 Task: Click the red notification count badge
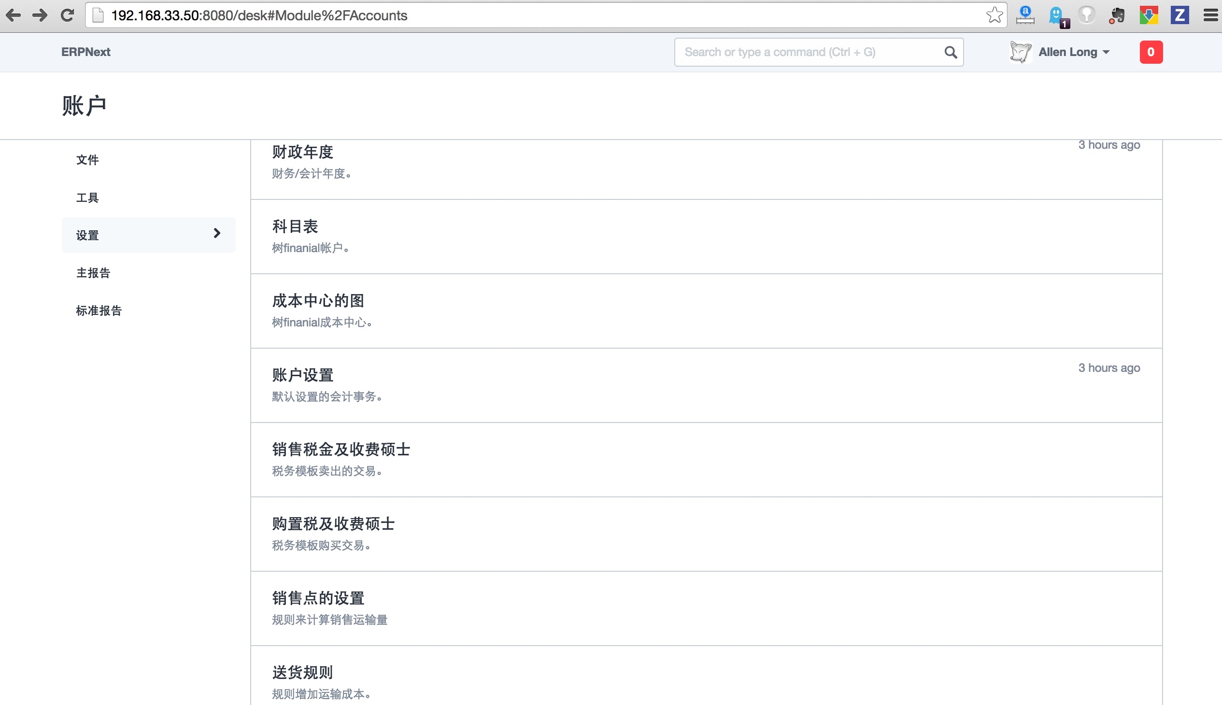click(1151, 52)
